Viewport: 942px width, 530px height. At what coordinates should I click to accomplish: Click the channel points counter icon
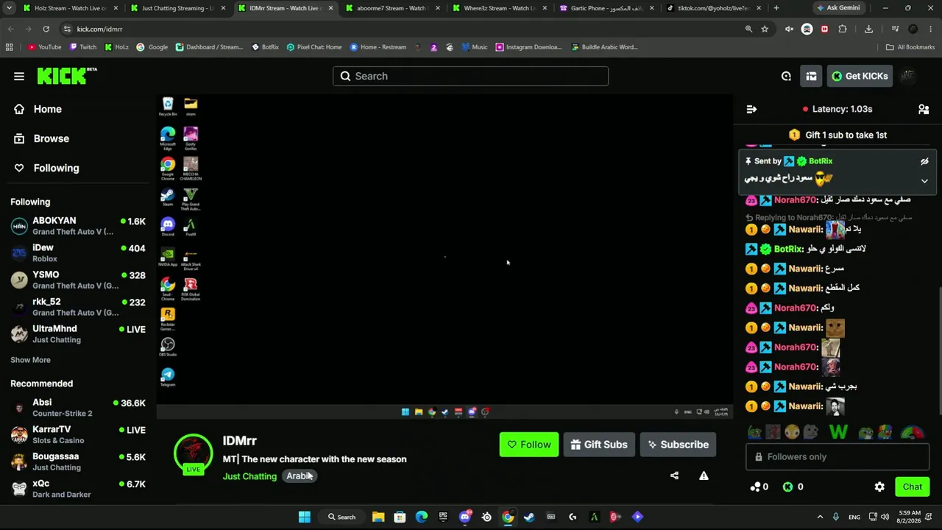click(755, 487)
